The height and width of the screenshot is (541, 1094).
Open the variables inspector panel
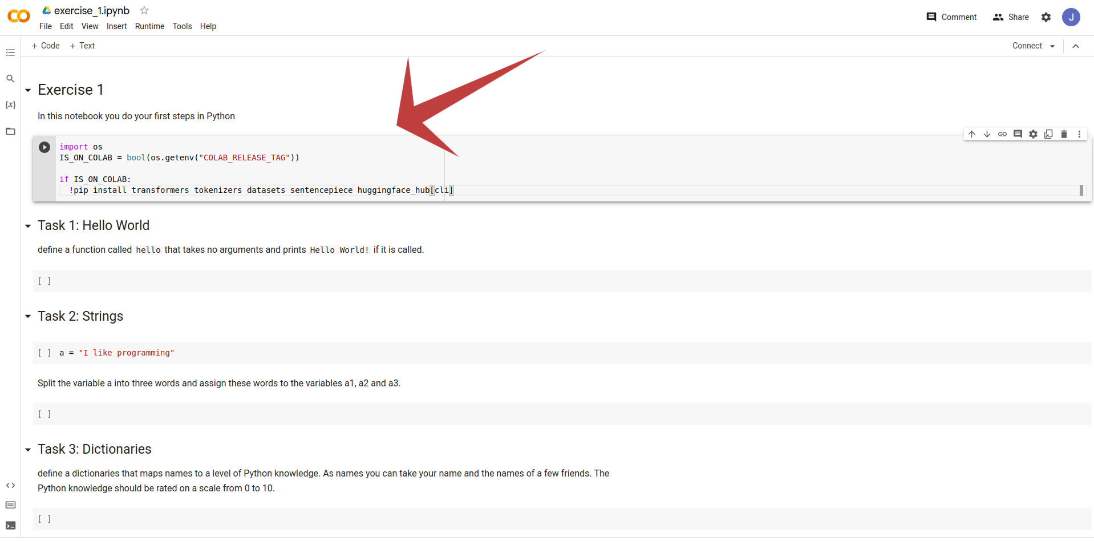pyautogui.click(x=10, y=105)
